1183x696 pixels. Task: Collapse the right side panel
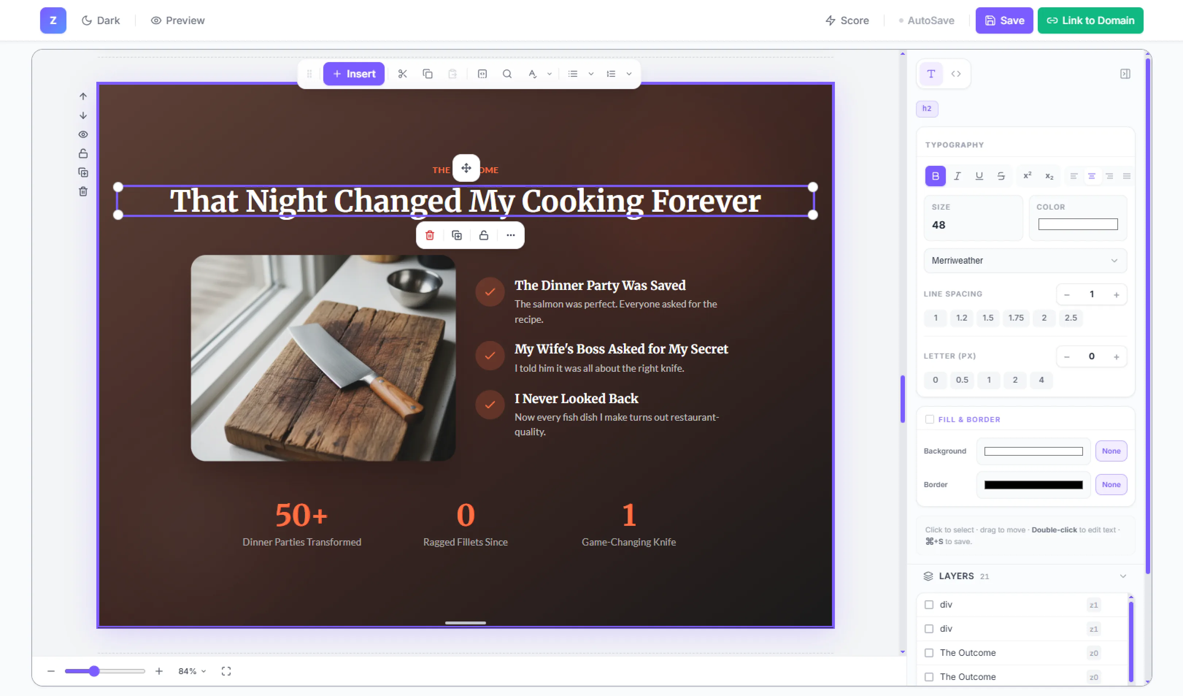pyautogui.click(x=1125, y=74)
